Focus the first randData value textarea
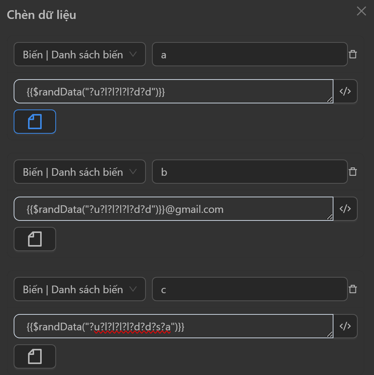 tap(173, 91)
